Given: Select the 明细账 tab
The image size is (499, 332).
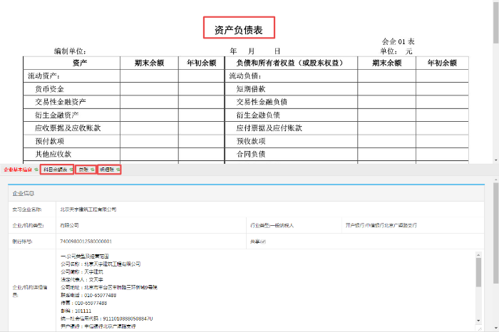Looking at the screenshot, I should click(106, 170).
